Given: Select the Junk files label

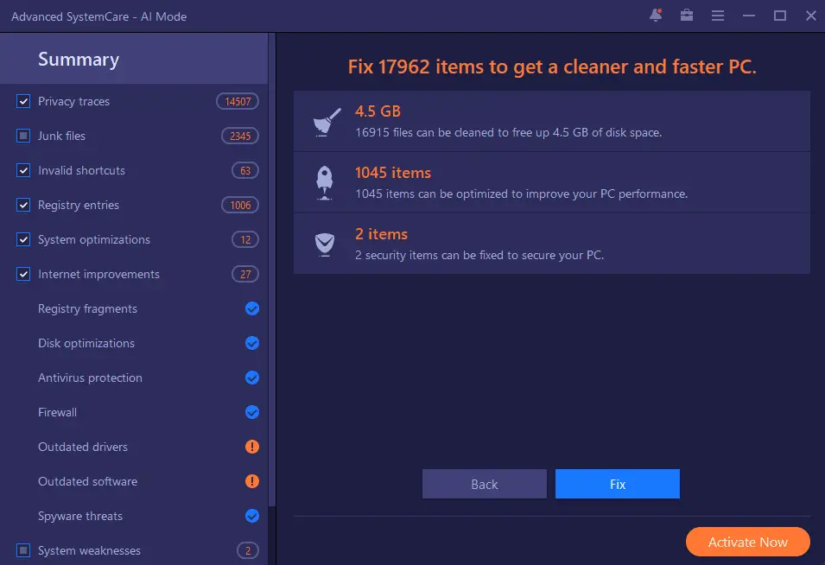Looking at the screenshot, I should pyautogui.click(x=61, y=136).
